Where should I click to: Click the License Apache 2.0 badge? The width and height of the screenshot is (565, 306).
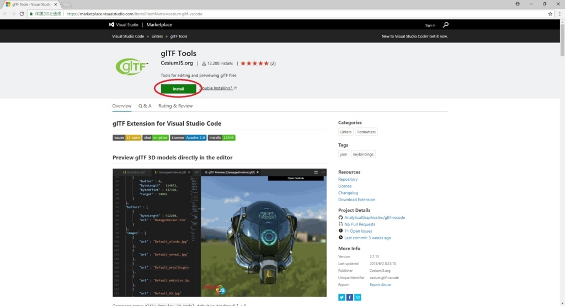(188, 137)
